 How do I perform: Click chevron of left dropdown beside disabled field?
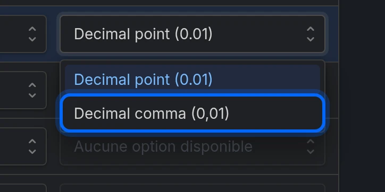pyautogui.click(x=32, y=146)
